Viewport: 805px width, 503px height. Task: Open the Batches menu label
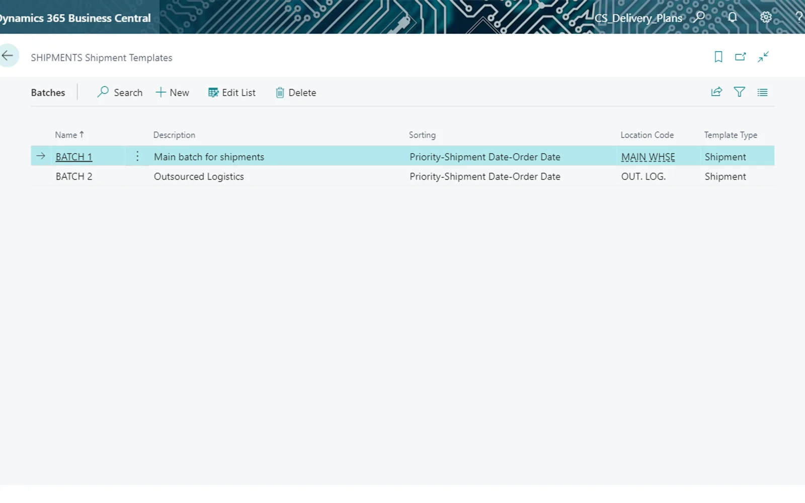click(48, 93)
